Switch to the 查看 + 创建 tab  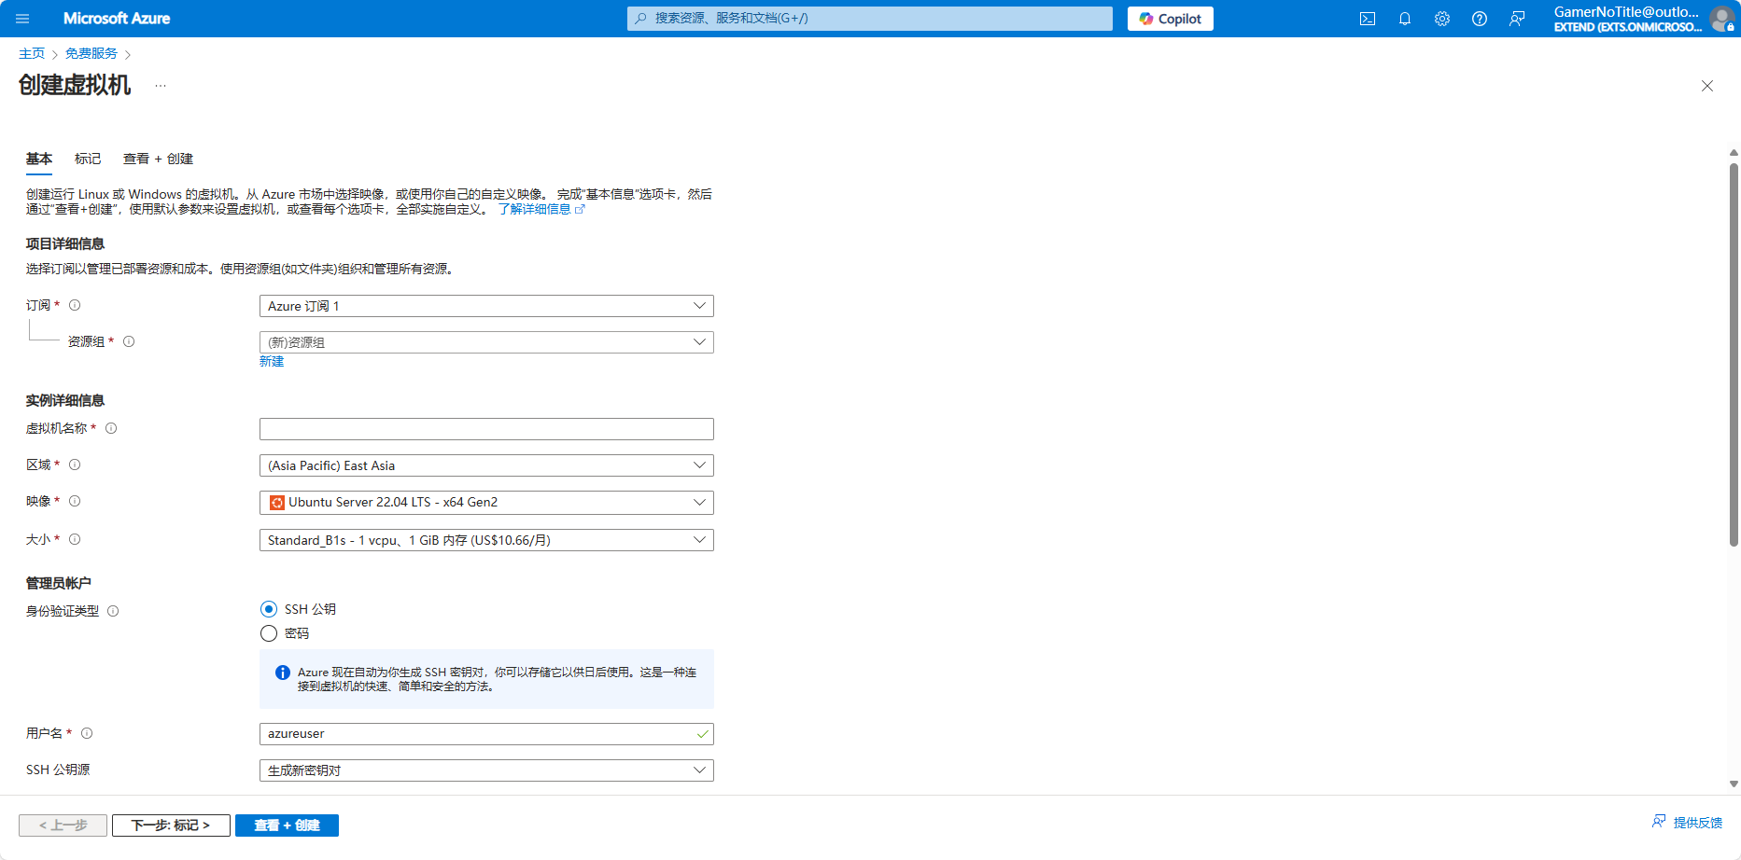point(158,159)
